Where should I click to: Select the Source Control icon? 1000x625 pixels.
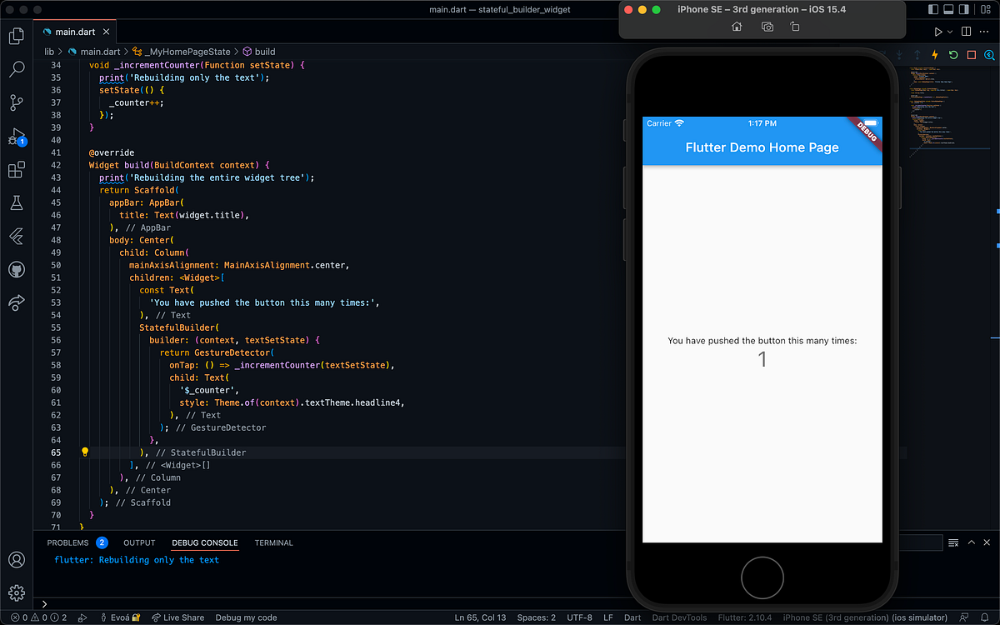[x=16, y=102]
